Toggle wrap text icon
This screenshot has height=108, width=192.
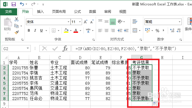click(135, 22)
